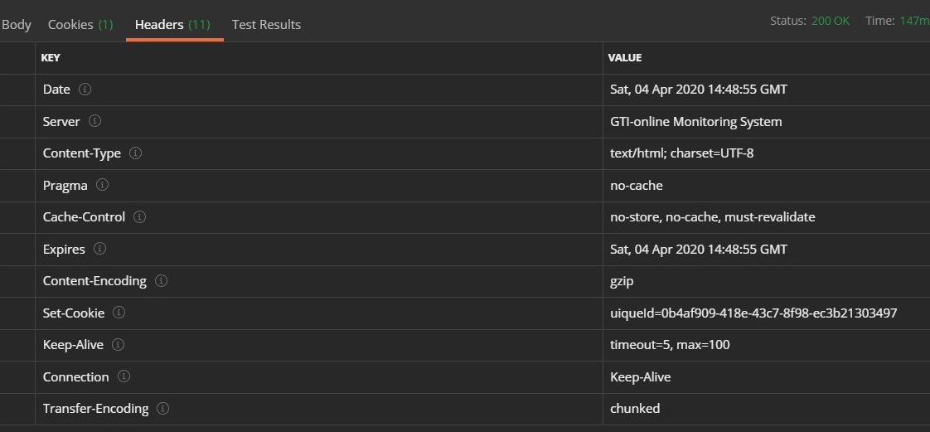
Task: Click the GTI-online Monitoring System value
Action: click(695, 122)
